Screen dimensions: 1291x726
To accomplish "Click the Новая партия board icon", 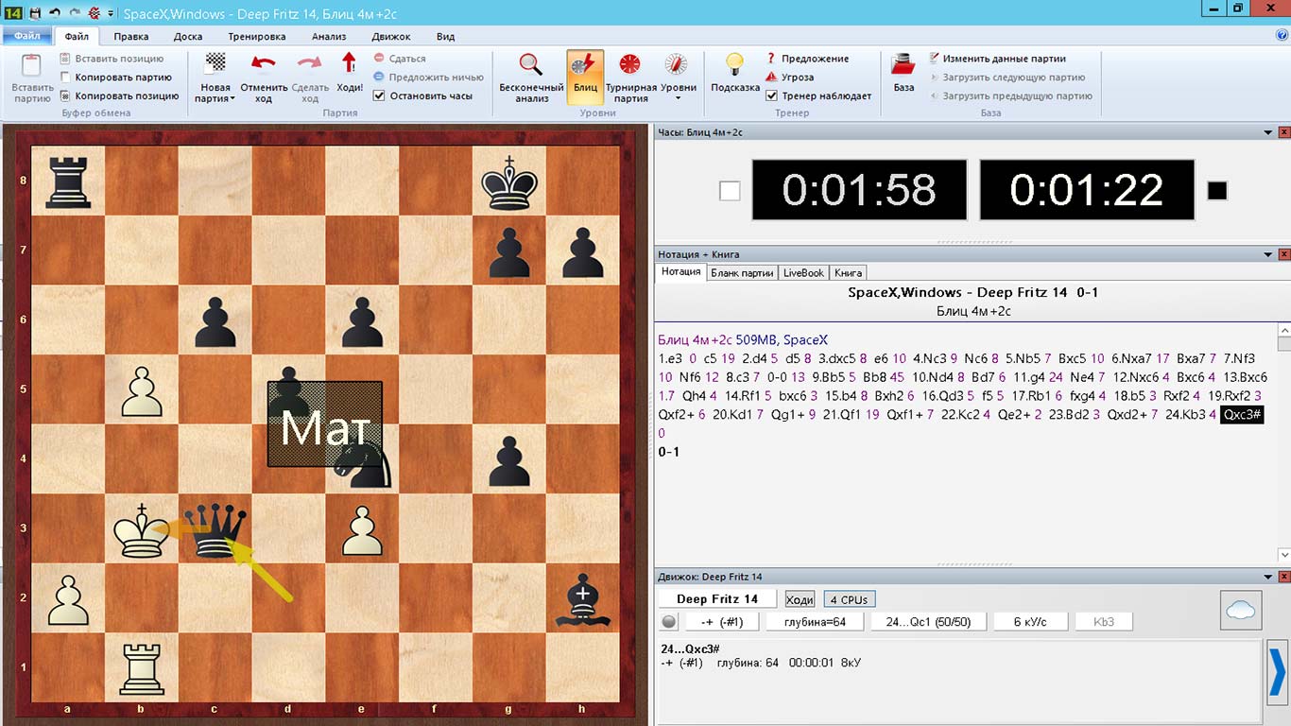I will pyautogui.click(x=215, y=63).
